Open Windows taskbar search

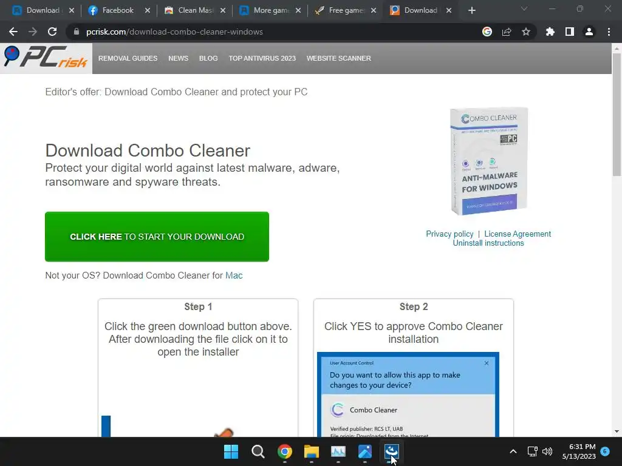tap(258, 451)
